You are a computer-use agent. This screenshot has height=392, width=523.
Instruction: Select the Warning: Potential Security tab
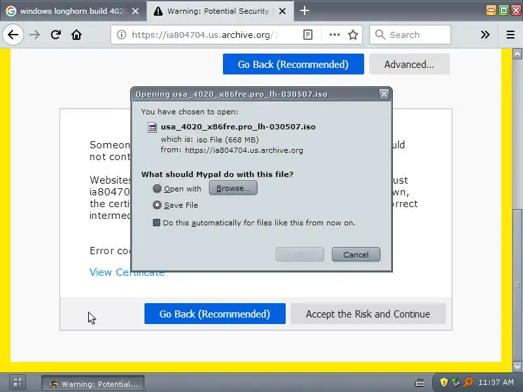click(x=220, y=11)
